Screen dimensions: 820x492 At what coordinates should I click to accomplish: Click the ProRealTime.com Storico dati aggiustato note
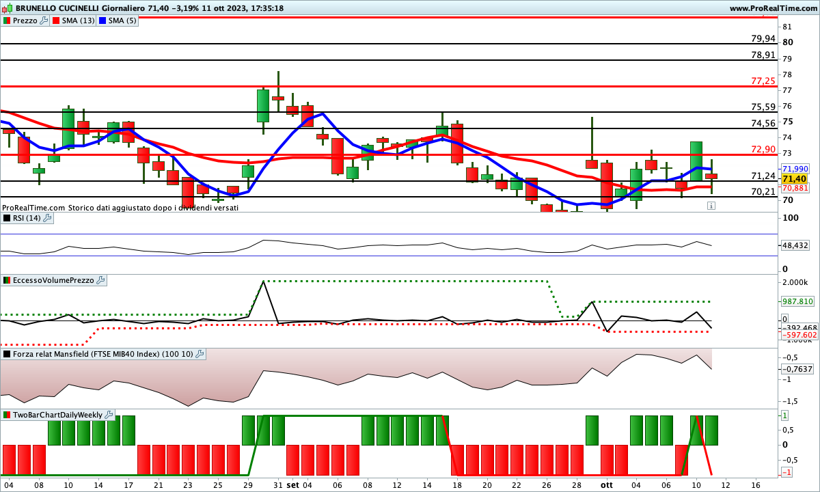click(120, 207)
